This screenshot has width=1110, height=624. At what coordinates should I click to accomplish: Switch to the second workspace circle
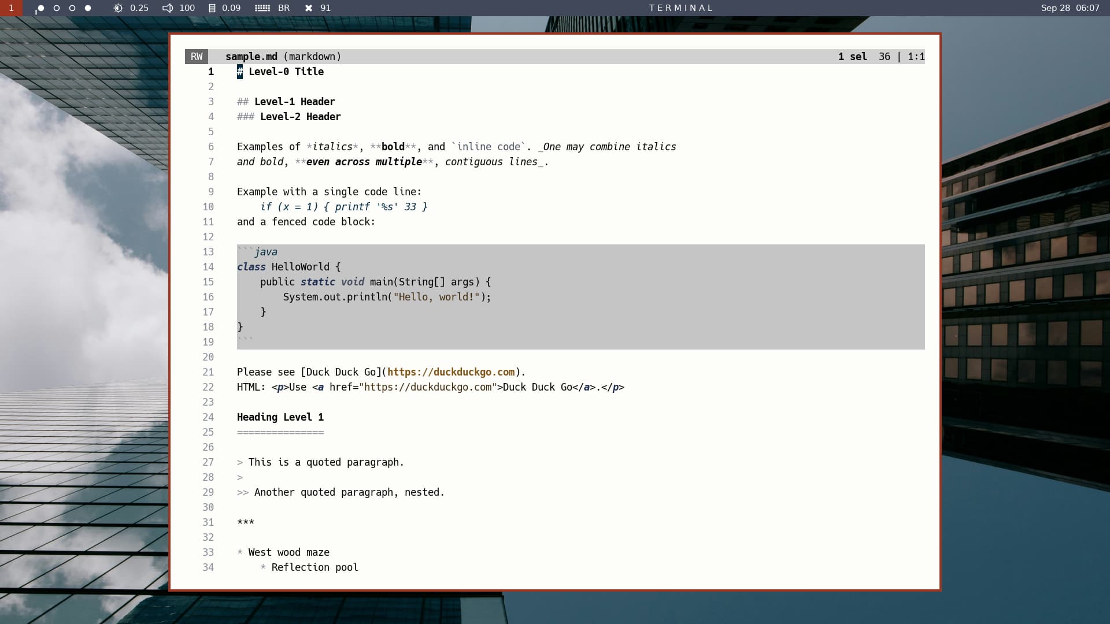click(x=57, y=8)
